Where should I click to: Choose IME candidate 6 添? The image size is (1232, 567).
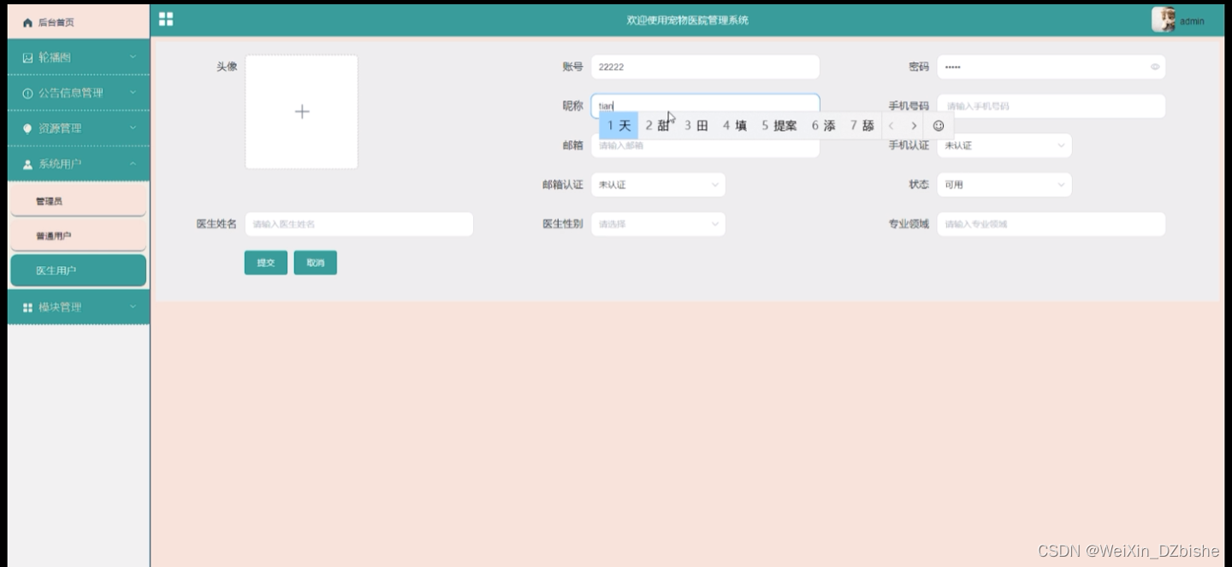coord(824,126)
